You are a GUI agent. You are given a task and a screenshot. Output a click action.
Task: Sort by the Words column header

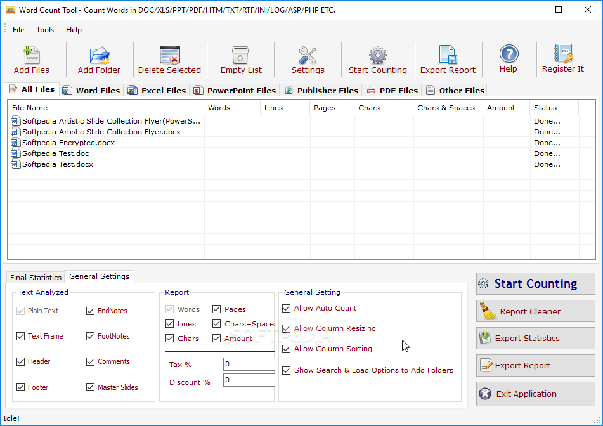point(232,108)
